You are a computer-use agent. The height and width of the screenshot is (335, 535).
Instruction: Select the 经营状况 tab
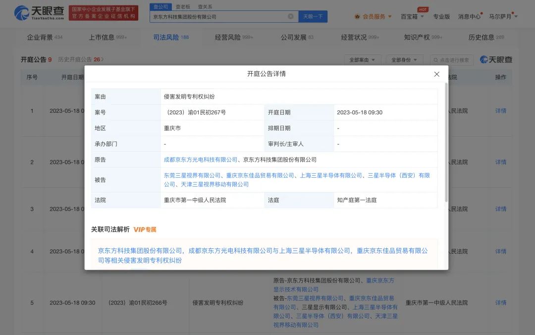coord(360,37)
